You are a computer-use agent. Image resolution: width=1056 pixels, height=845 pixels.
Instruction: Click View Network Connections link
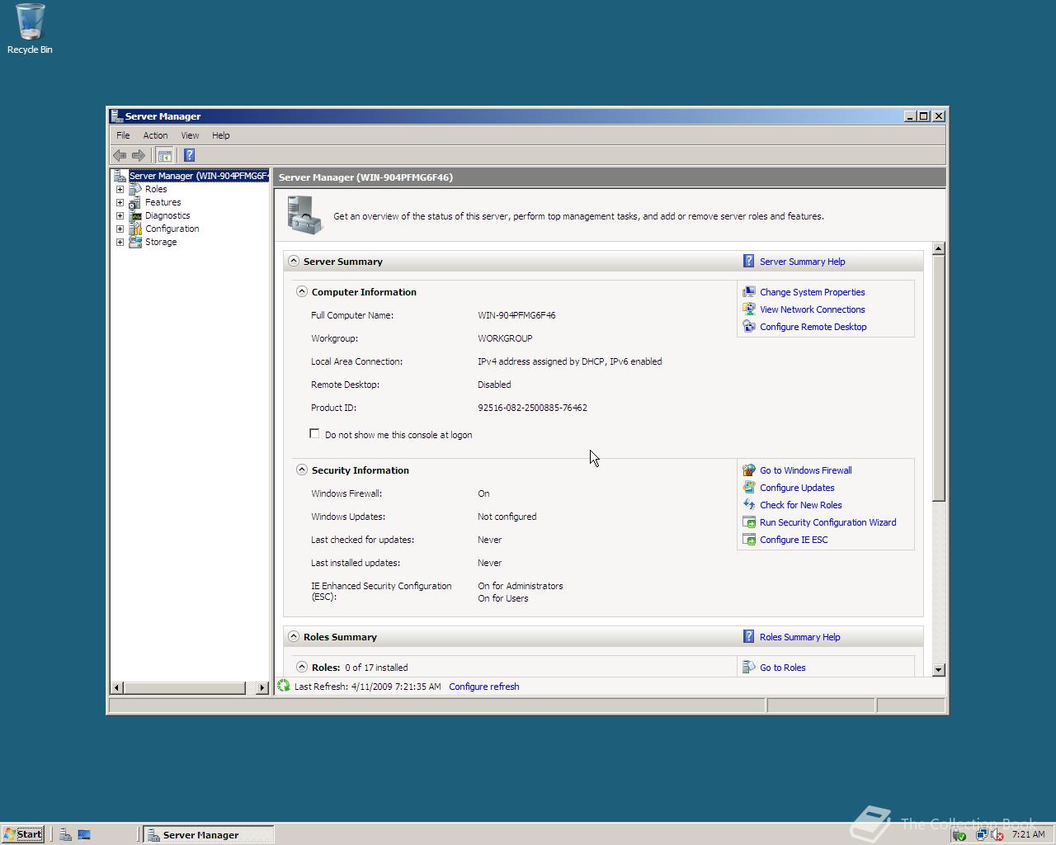(812, 309)
